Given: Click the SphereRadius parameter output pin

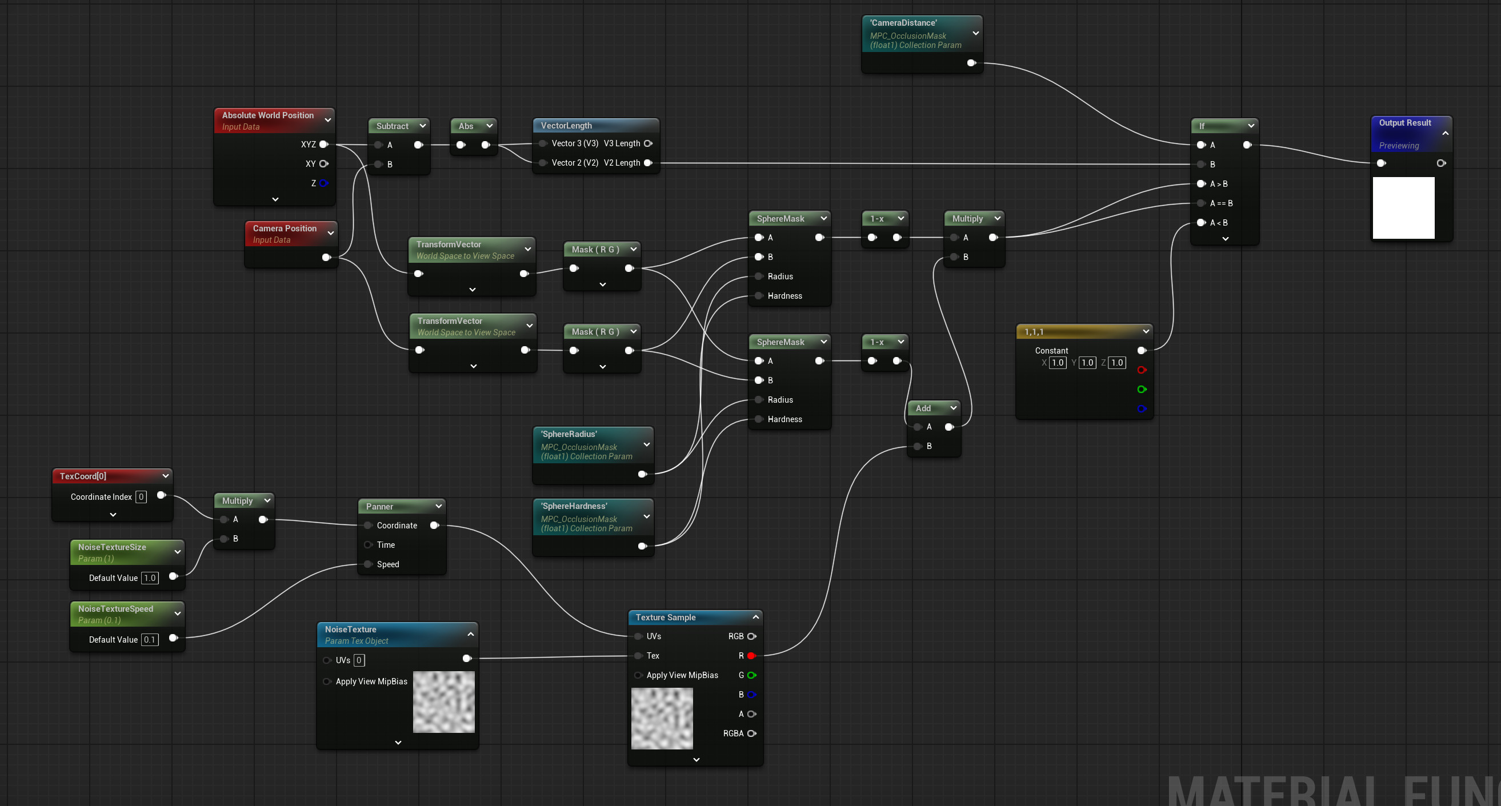Looking at the screenshot, I should pyautogui.click(x=642, y=474).
